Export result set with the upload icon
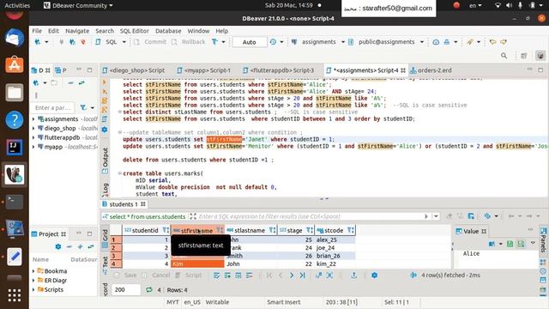The height and width of the screenshot is (309, 549). point(354,276)
